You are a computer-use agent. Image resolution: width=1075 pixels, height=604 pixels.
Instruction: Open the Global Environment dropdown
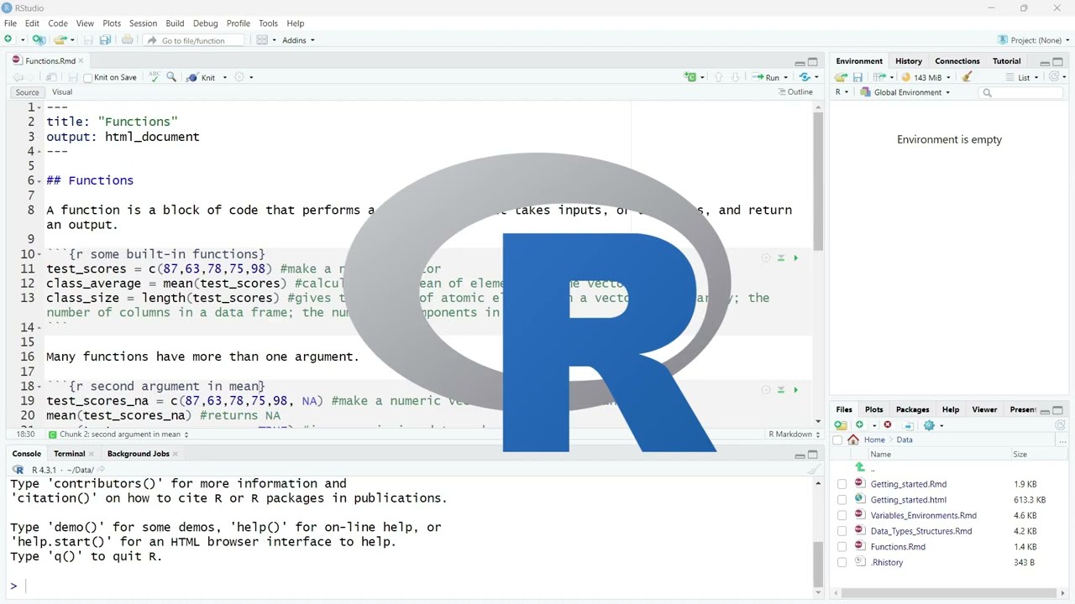905,92
